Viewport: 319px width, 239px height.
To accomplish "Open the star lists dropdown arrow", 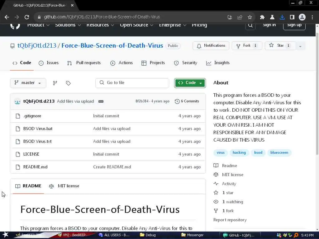I will point(300,46).
